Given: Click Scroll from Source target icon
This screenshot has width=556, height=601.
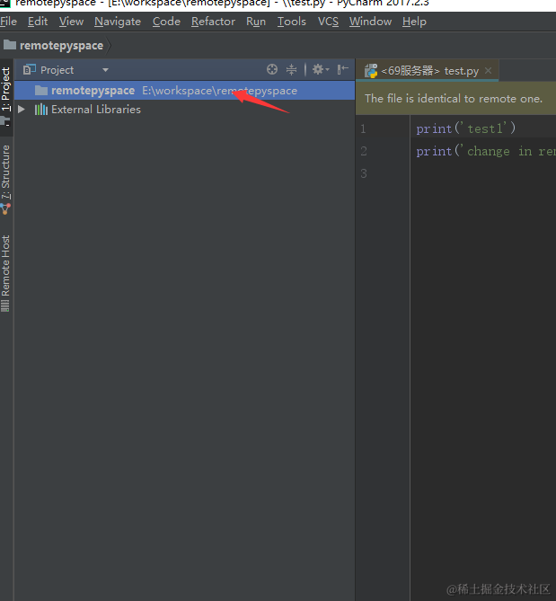Looking at the screenshot, I should [272, 69].
